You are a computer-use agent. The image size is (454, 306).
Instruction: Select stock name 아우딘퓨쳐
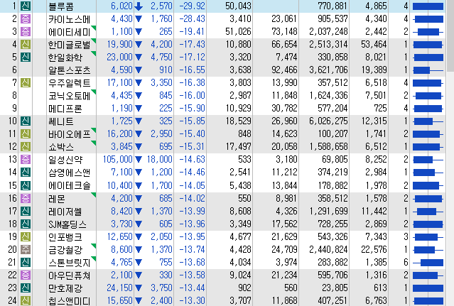pyautogui.click(x=69, y=275)
